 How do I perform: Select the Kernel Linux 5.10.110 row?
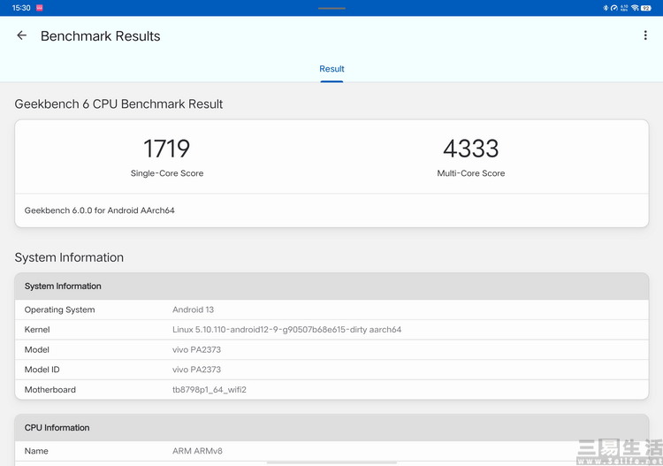[331, 330]
